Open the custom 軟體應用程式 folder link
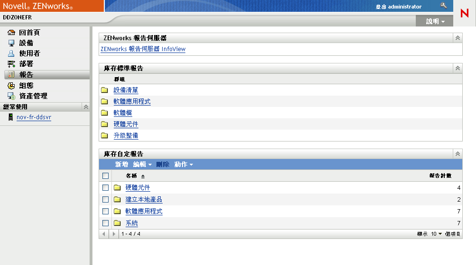476x265 pixels. click(x=144, y=211)
